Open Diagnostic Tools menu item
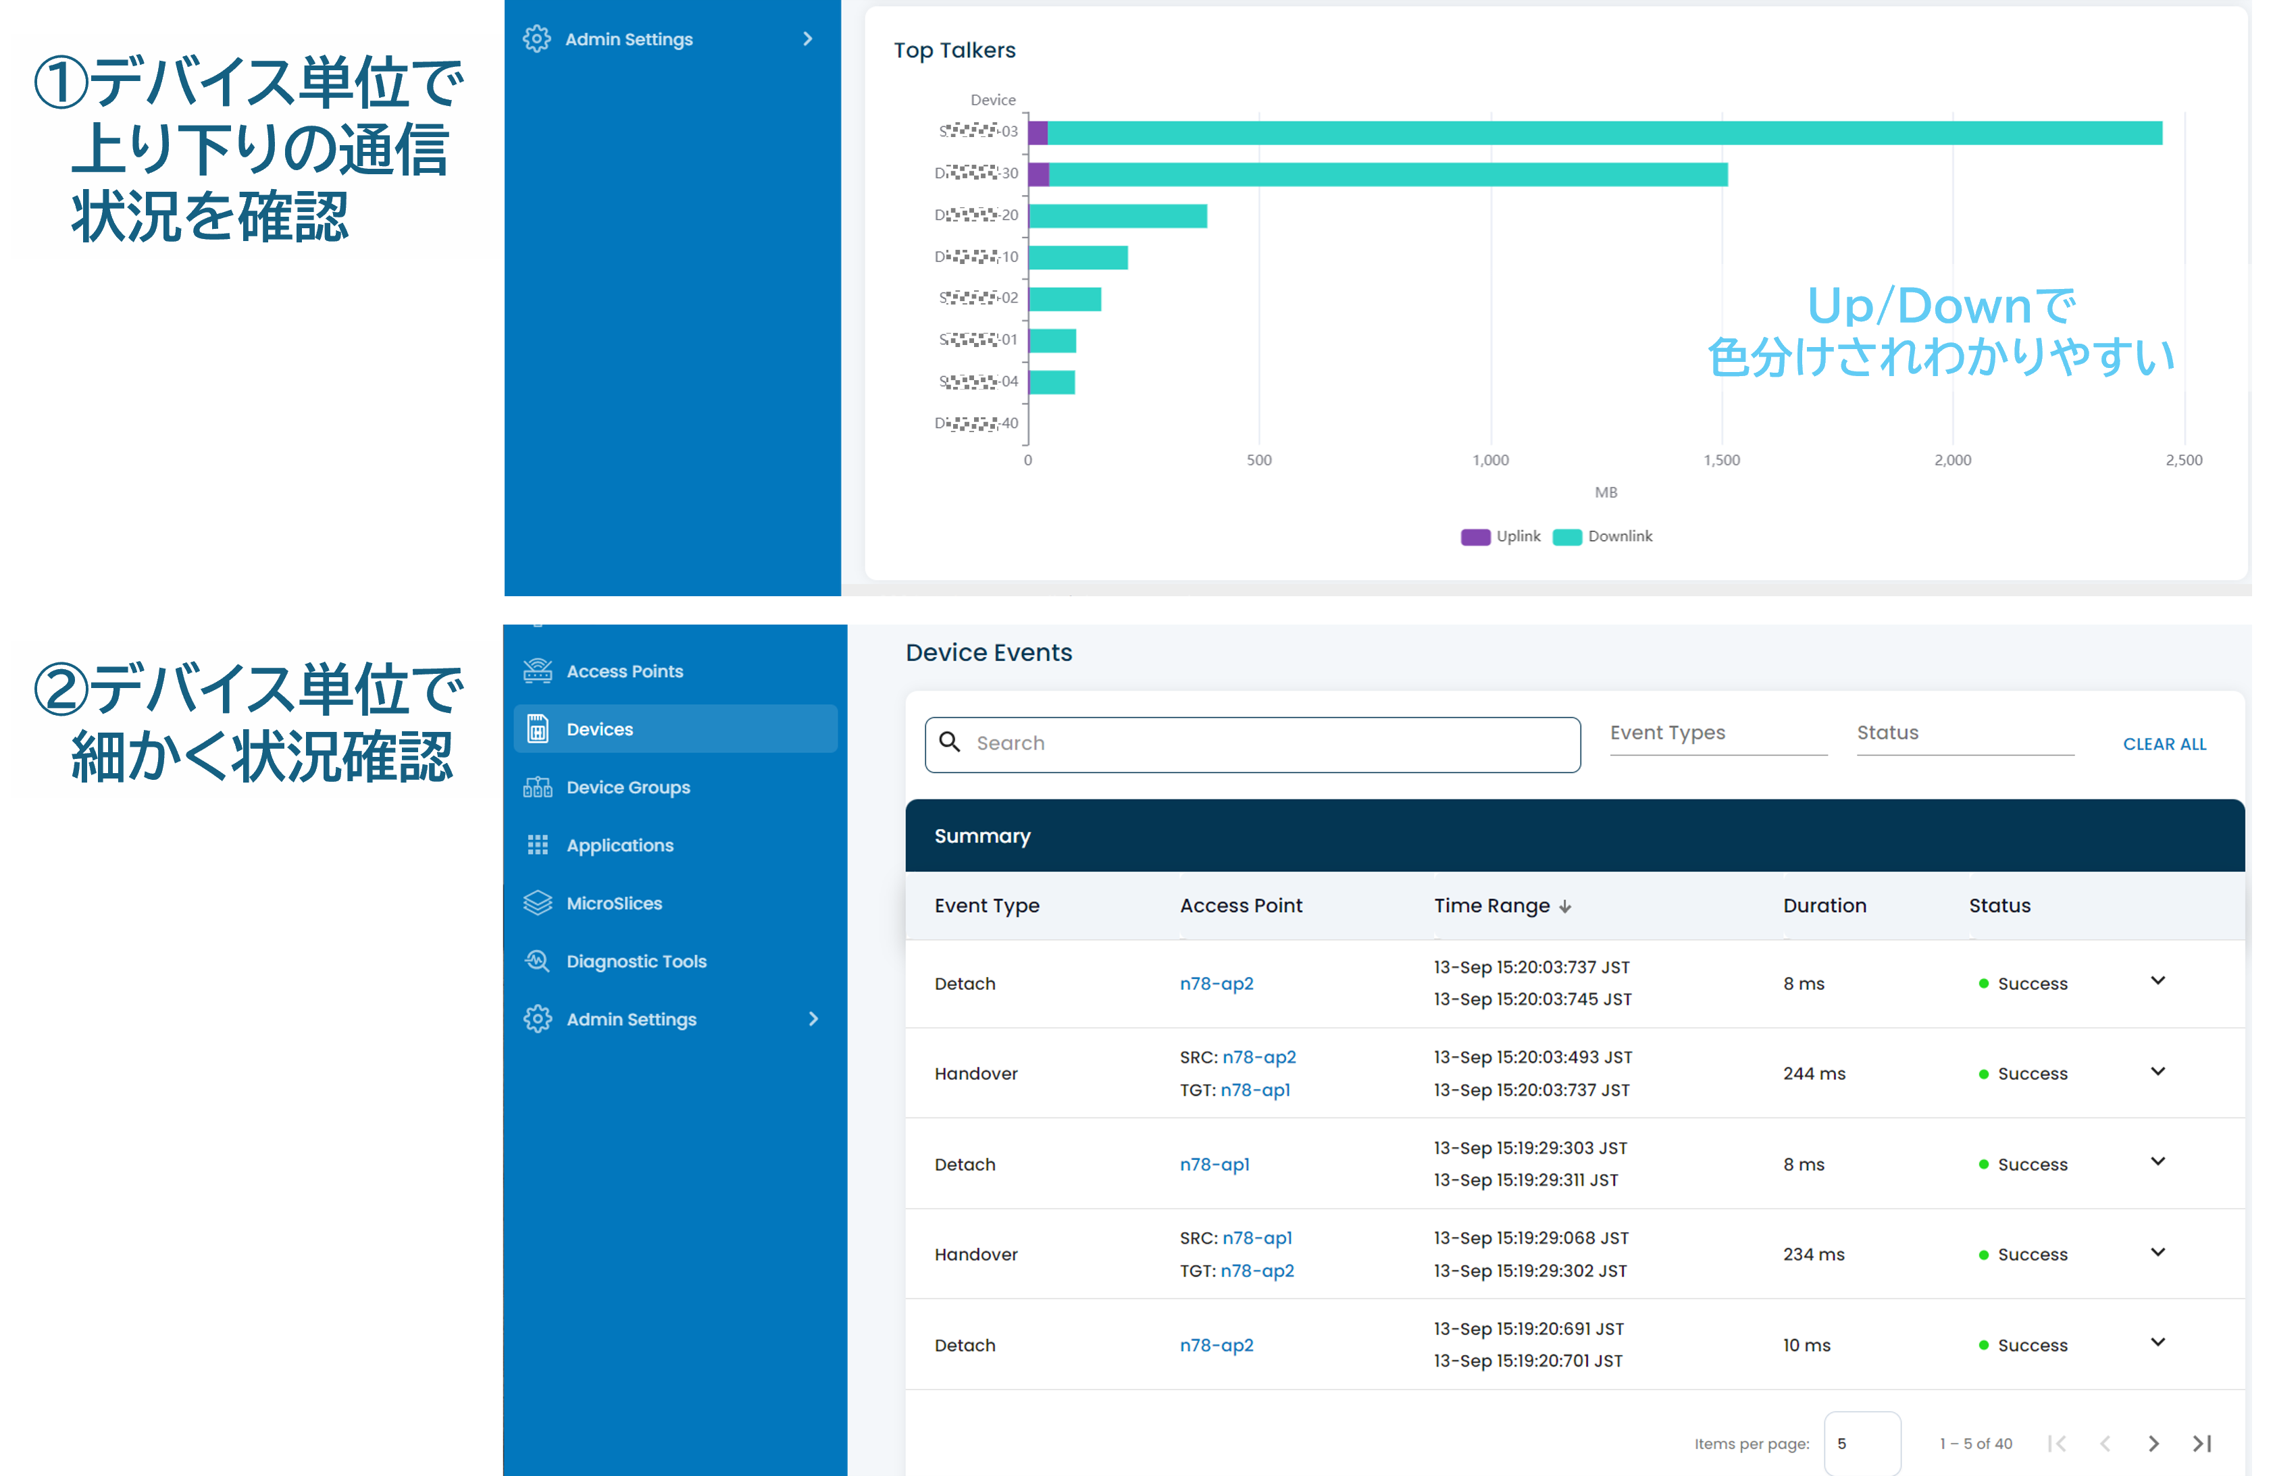2273x1476 pixels. 636,961
